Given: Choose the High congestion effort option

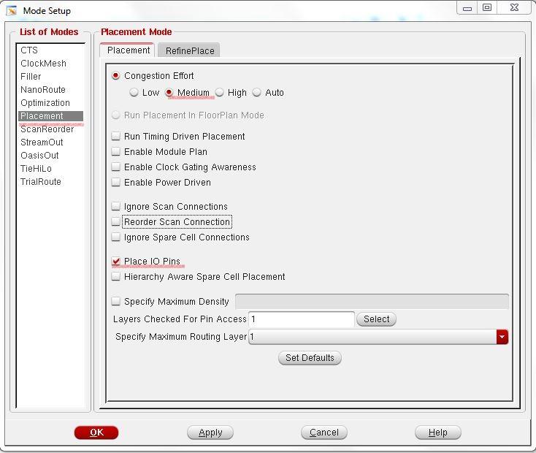Looking at the screenshot, I should 220,93.
